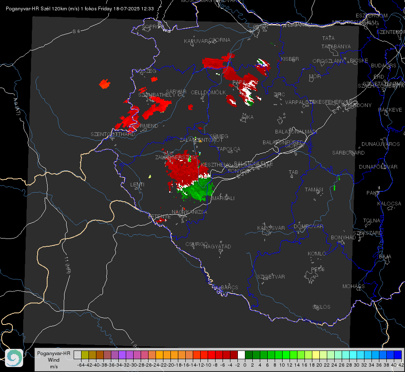Click the -64 value on legend scale
The height and width of the screenshot is (372, 405).
click(x=81, y=365)
